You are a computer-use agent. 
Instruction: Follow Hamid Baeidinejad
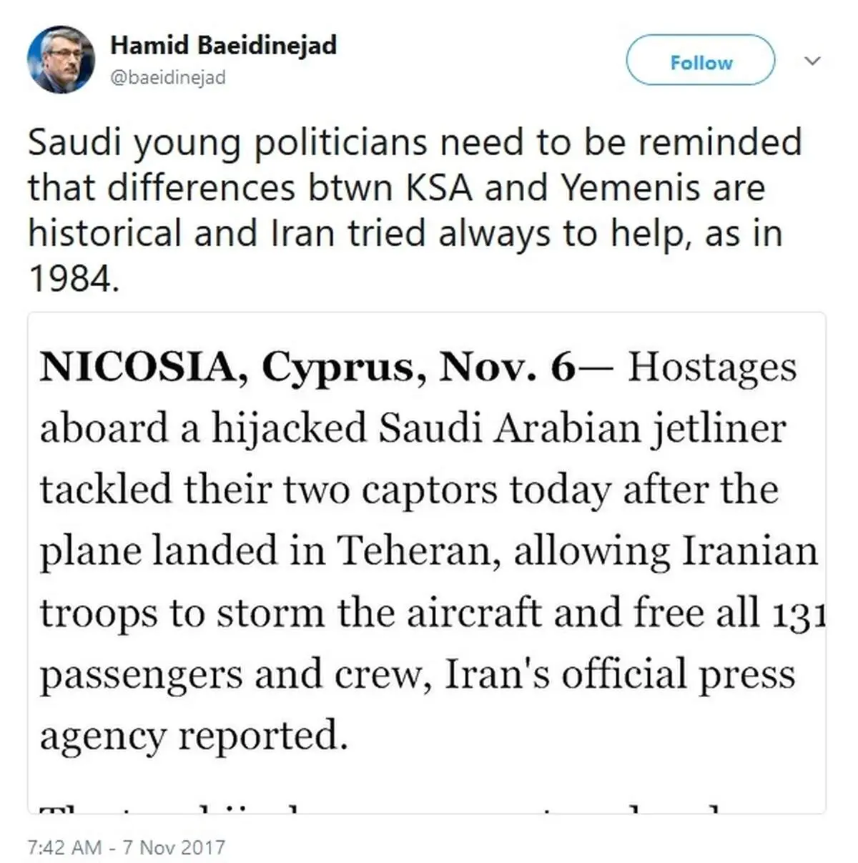[x=701, y=61]
